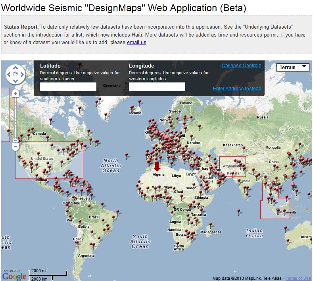Image resolution: width=313 pixels, height=281 pixels.
Task: Click the Latitude input field
Action: click(68, 87)
